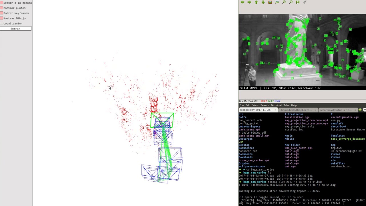
Task: Open the terminal Tabs menu
Action: 286,105
